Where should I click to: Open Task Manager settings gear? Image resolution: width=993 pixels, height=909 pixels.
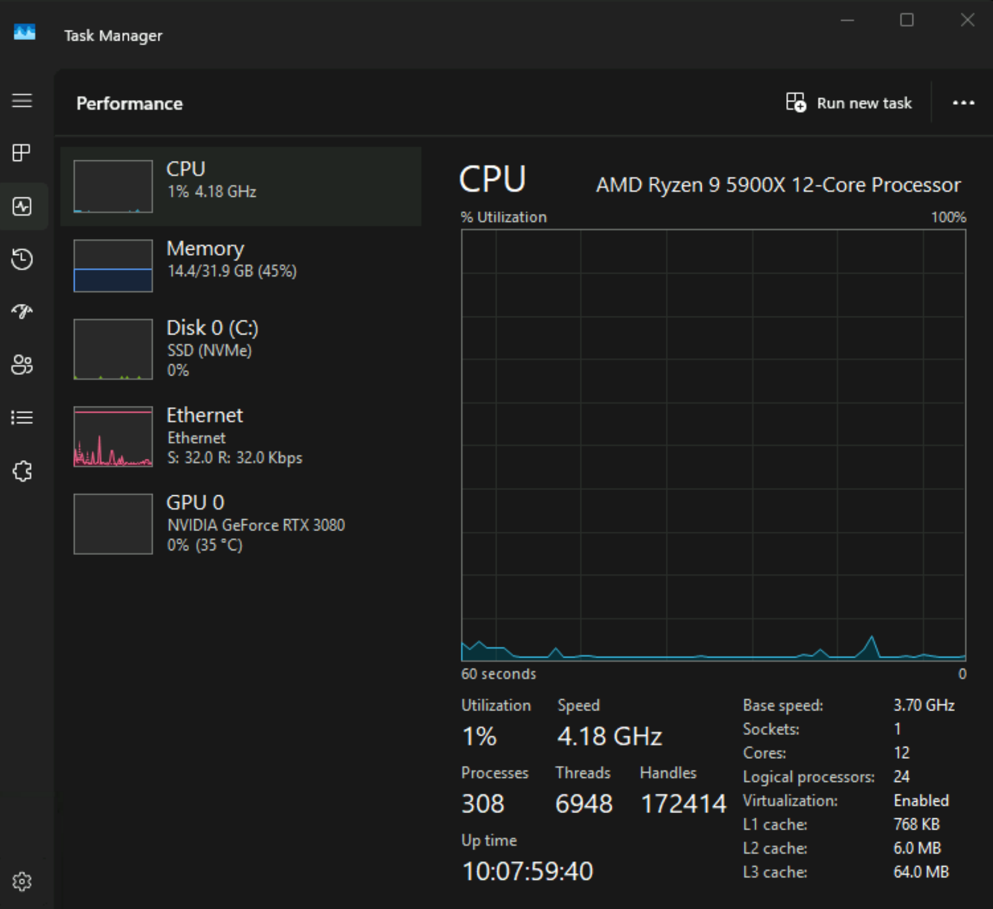[22, 881]
